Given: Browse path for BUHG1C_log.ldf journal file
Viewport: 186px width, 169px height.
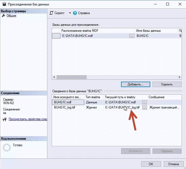Looking at the screenshot, I should click(145, 107).
